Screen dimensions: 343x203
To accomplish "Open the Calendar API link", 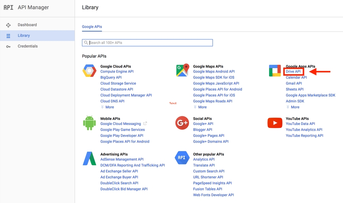I will (296, 77).
